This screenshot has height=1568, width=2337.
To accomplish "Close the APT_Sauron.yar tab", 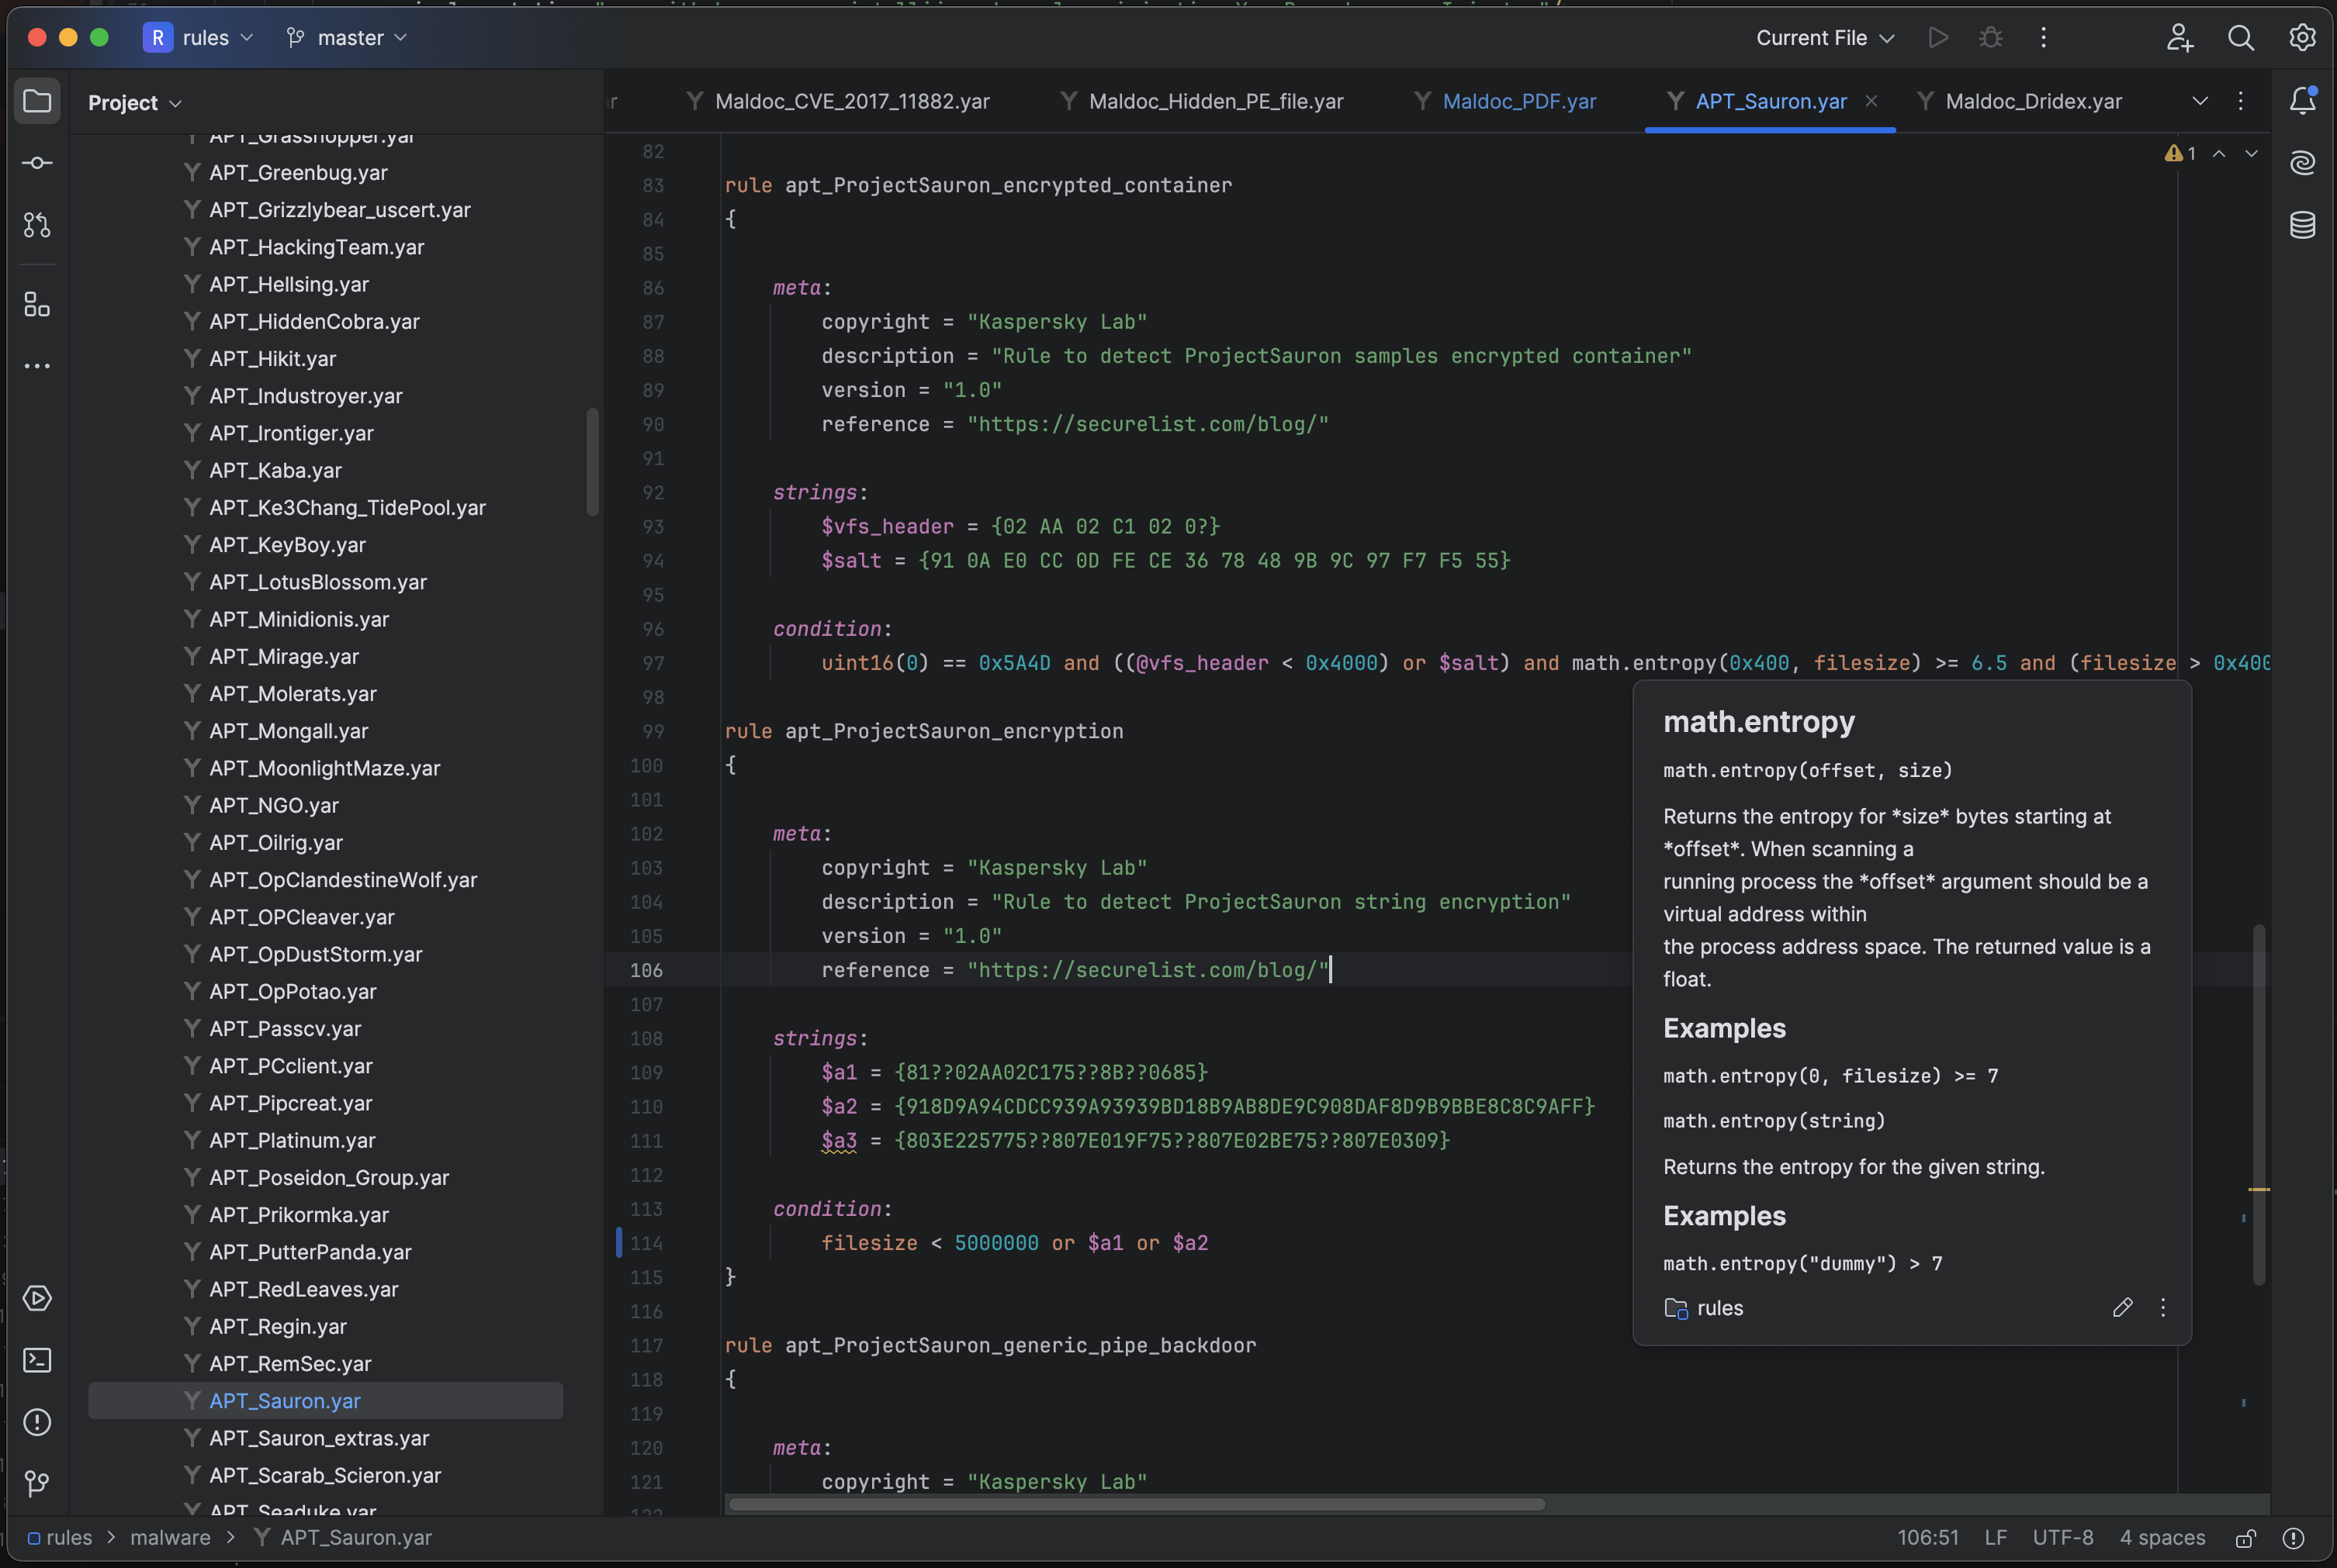I will [x=1871, y=101].
